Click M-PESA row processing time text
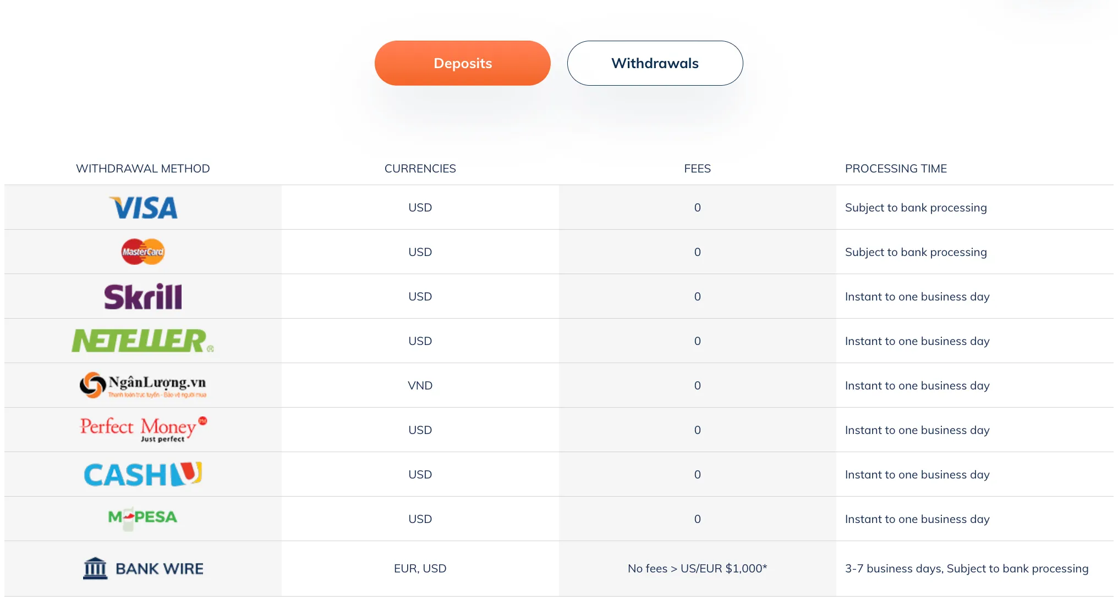Screen dimensions: 1118x601 (x=917, y=519)
